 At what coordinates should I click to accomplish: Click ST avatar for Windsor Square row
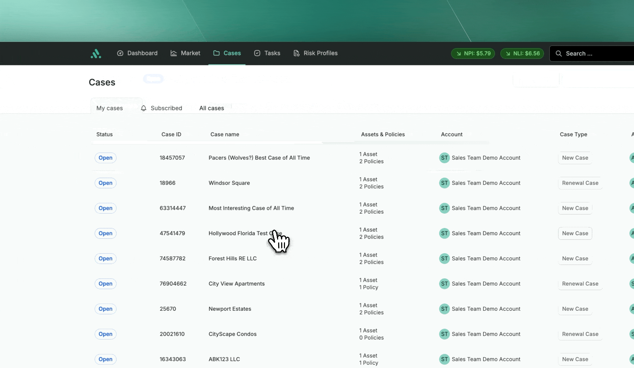[x=444, y=183]
